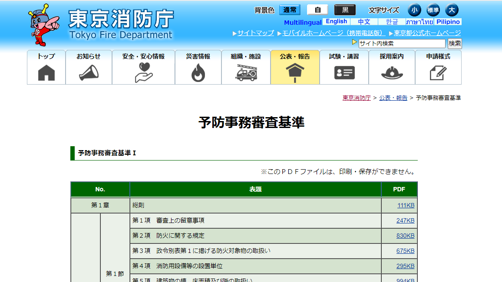Viewport: 502px width, 282px height.
Task: Open the モバイルホームページ link
Action: pyautogui.click(x=334, y=33)
